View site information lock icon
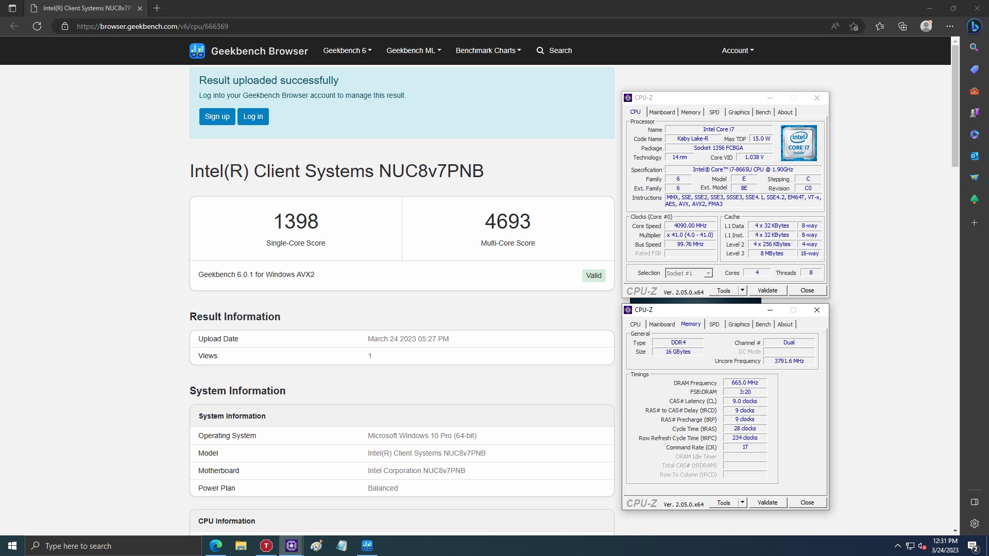Viewport: 989px width, 556px height. coord(65,26)
